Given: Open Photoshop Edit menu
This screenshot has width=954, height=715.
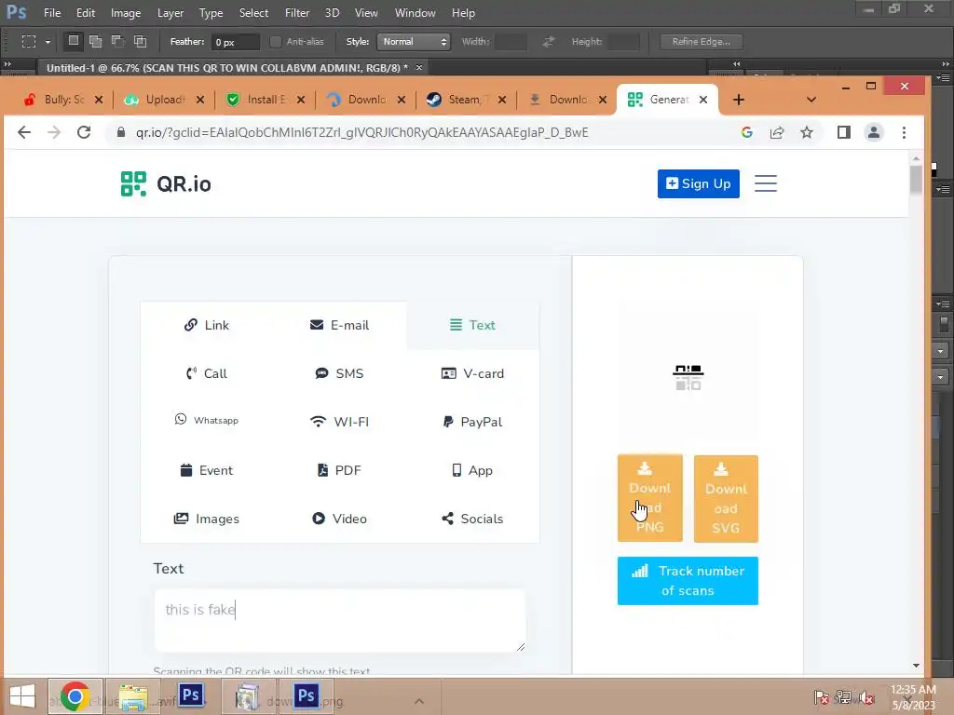Looking at the screenshot, I should point(86,13).
